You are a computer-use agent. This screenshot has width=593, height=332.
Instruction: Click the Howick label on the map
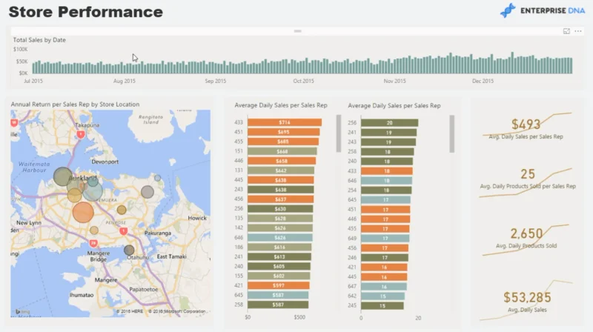pyautogui.click(x=197, y=218)
